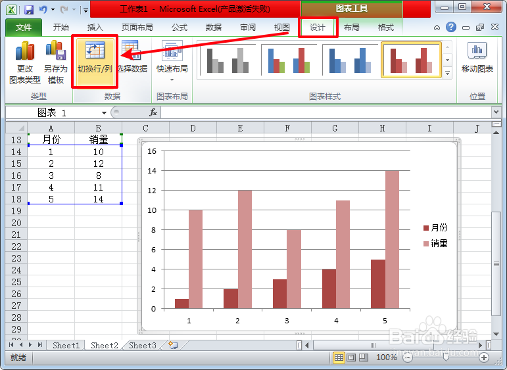Choose the blue chart style thumbnail
The image size is (507, 370).
tap(350, 60)
